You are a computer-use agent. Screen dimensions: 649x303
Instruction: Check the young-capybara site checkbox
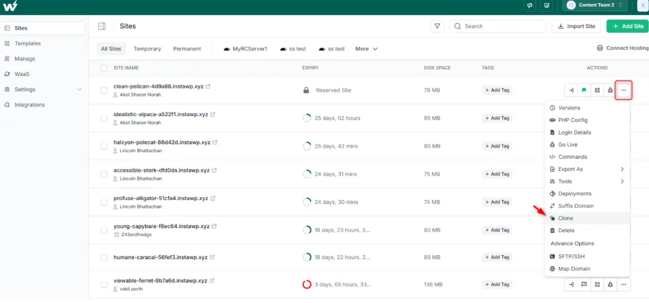tap(104, 230)
